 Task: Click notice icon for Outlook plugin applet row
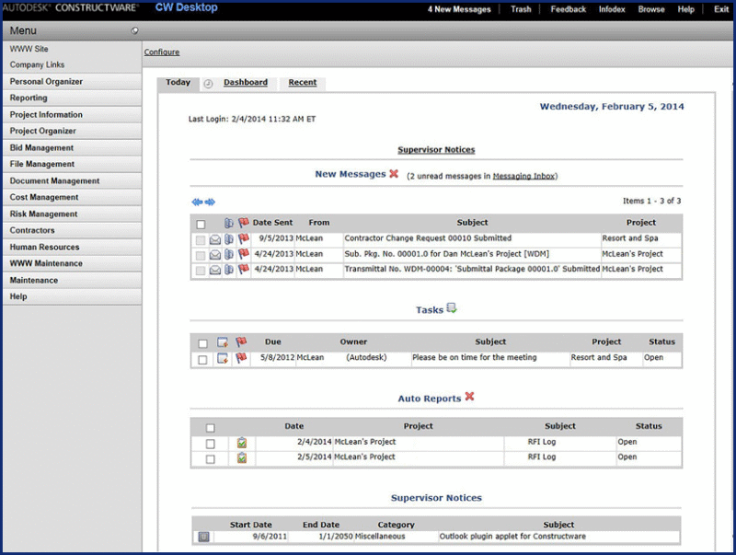tap(203, 537)
